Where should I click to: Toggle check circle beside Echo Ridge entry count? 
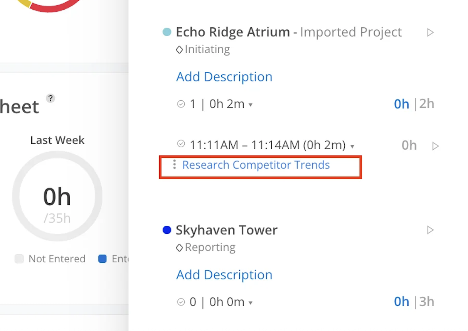[x=181, y=104]
